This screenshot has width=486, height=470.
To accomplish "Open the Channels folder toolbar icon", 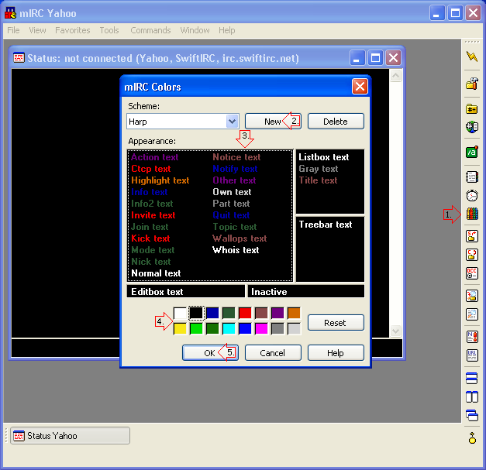I will 472,108.
